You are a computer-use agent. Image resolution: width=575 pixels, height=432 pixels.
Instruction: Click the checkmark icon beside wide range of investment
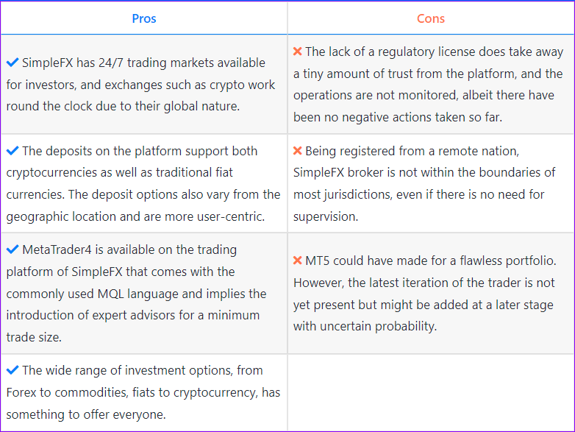pos(12,370)
